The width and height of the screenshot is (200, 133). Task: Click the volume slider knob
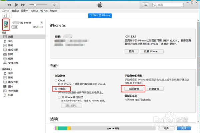click(x=35, y=5)
